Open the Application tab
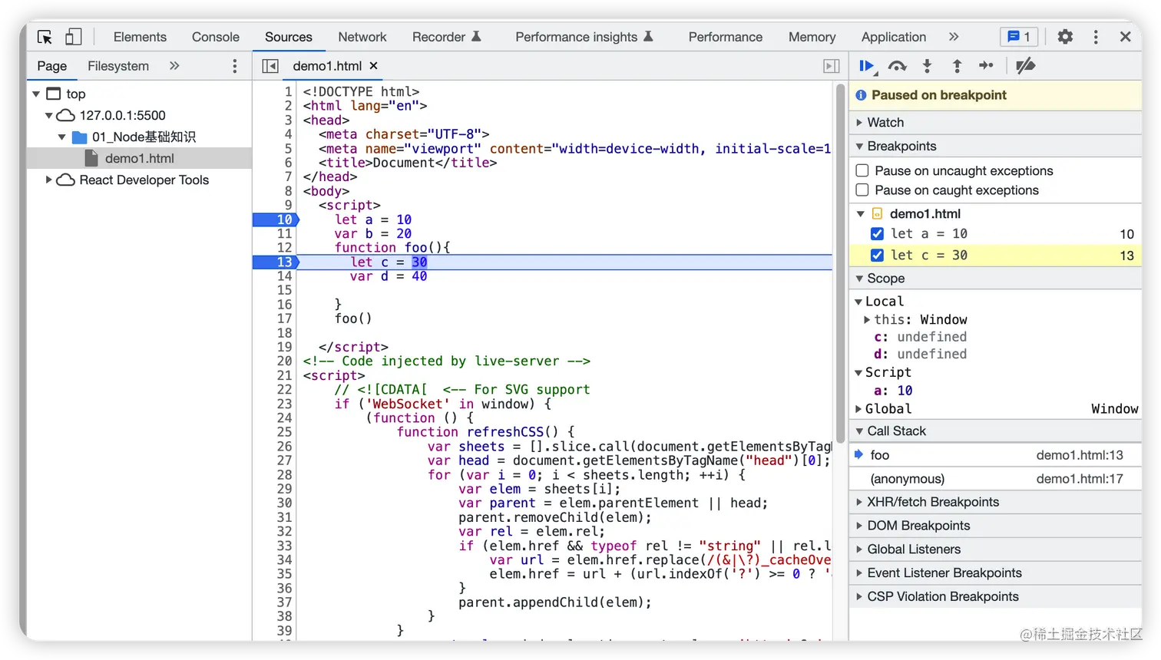Screen dimensions: 1161x660 click(x=894, y=37)
